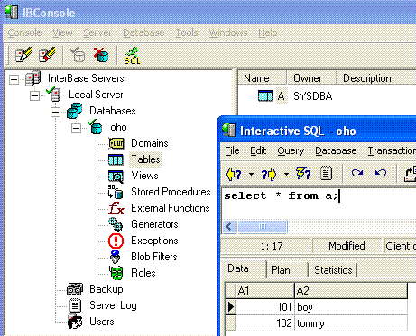
Task: Switch to the Plan tab
Action: pos(281,270)
